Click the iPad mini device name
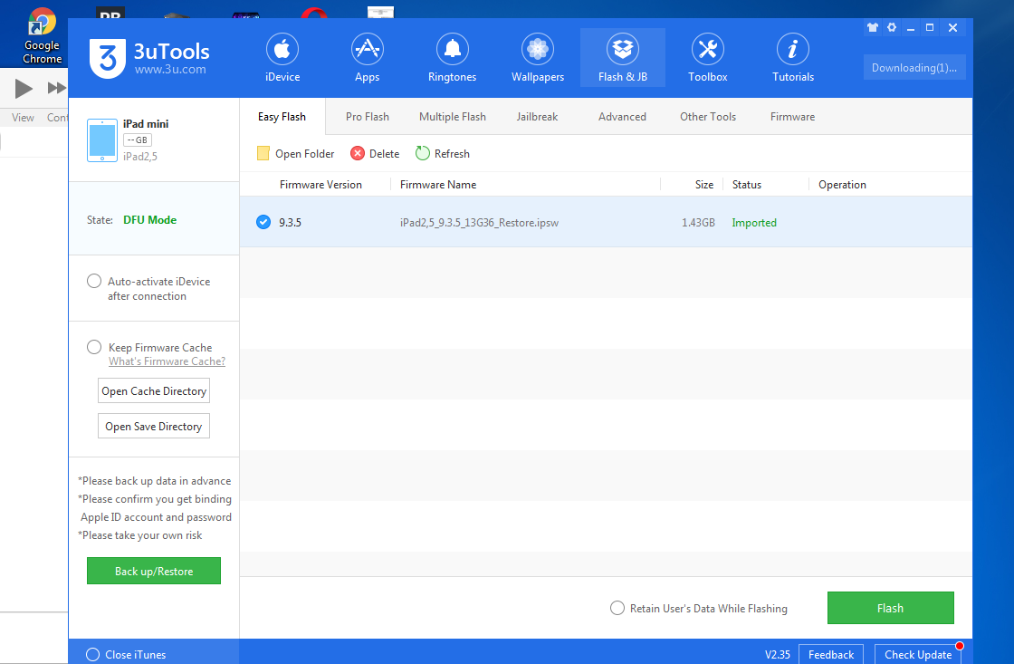This screenshot has width=1014, height=664. (146, 123)
